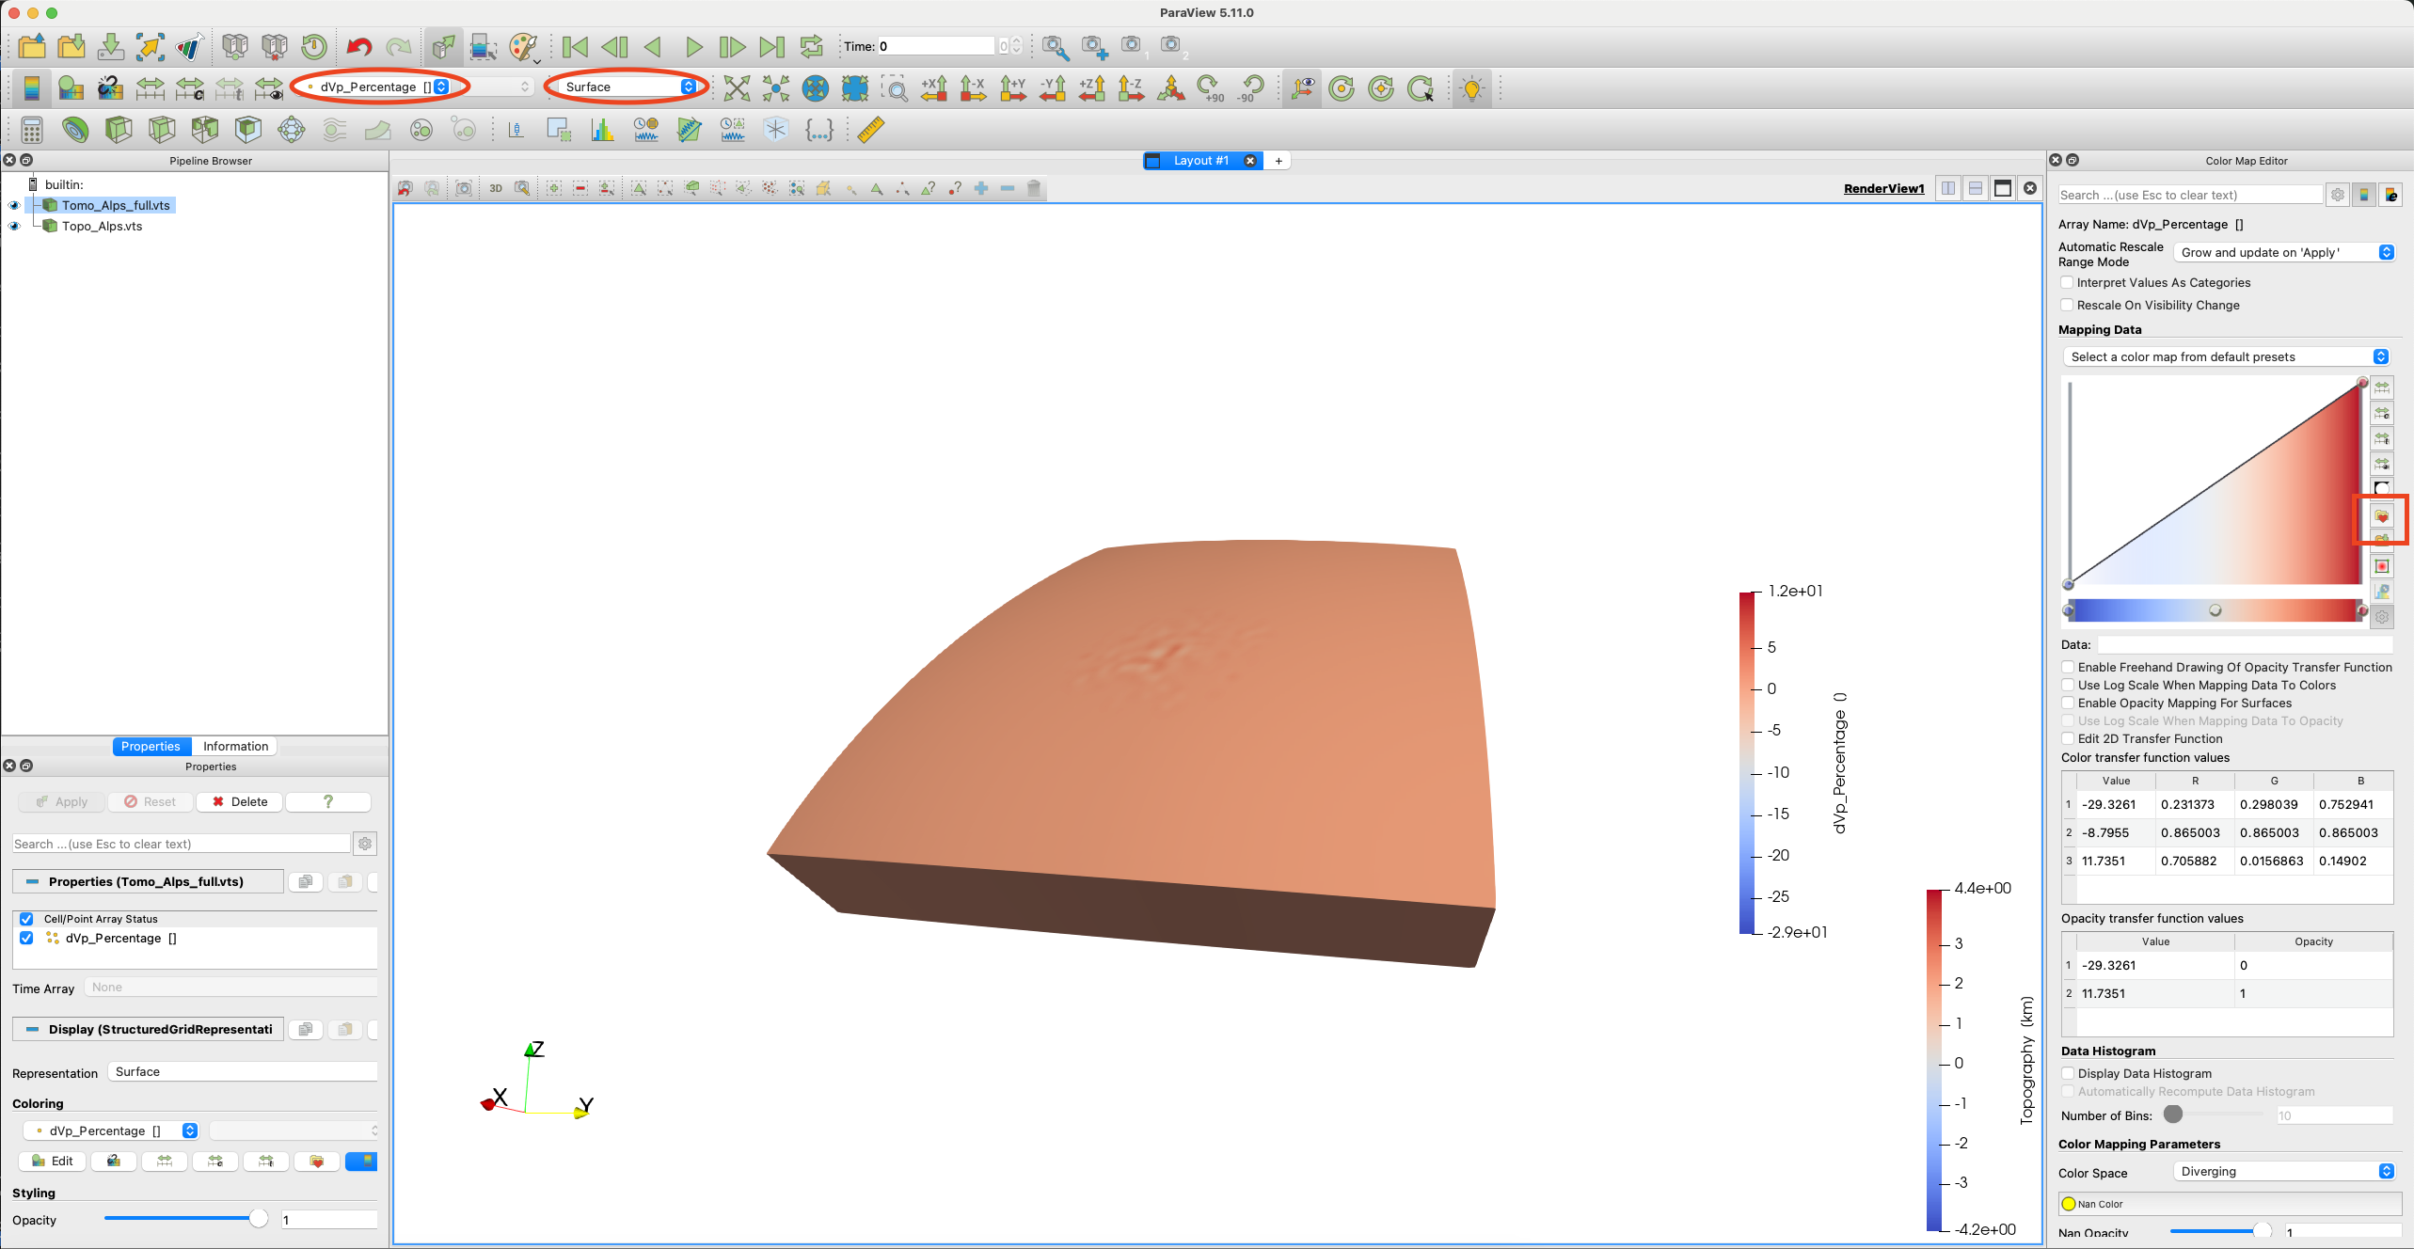Switch to the Information tab
The height and width of the screenshot is (1249, 2414).
pos(235,746)
